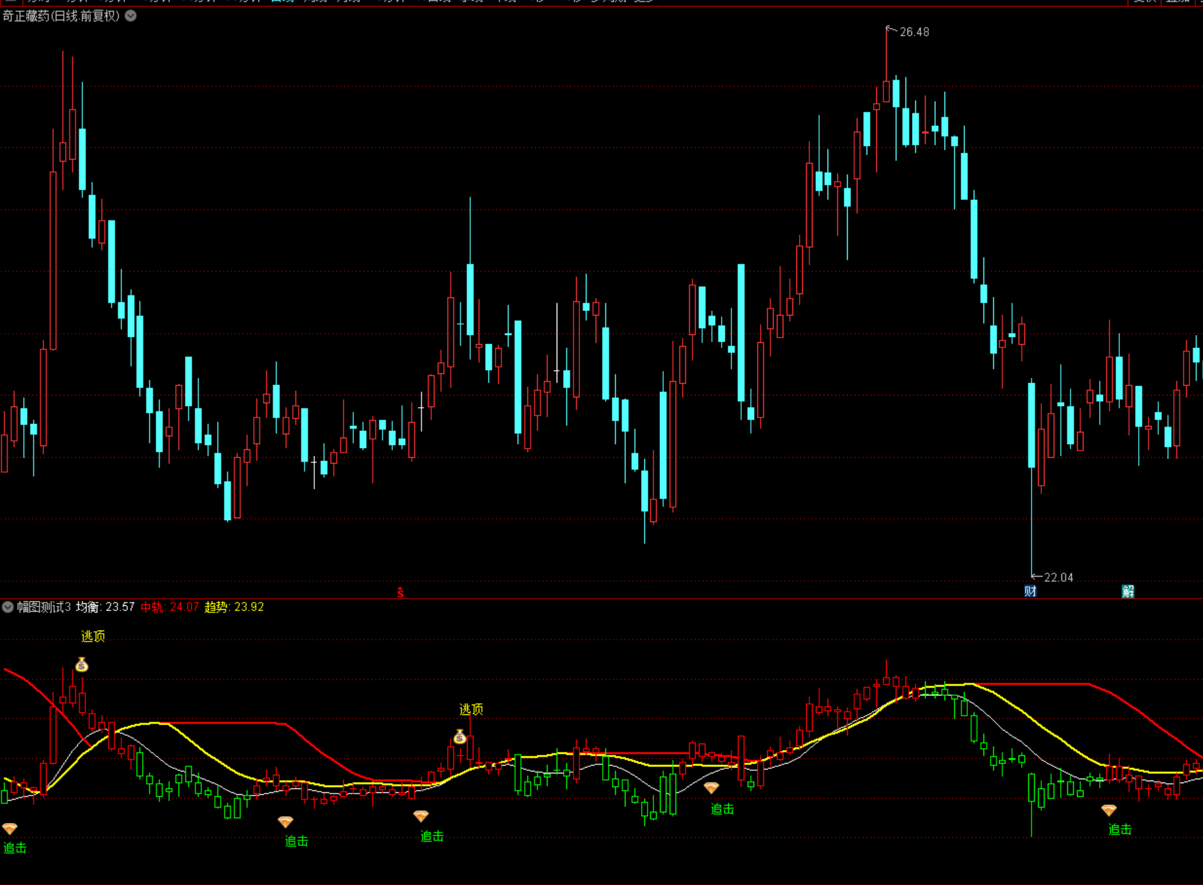Viewport: 1203px width, 885px height.
Task: Open the dropdown beside 奇正藏药 chart title
Action: (131, 16)
